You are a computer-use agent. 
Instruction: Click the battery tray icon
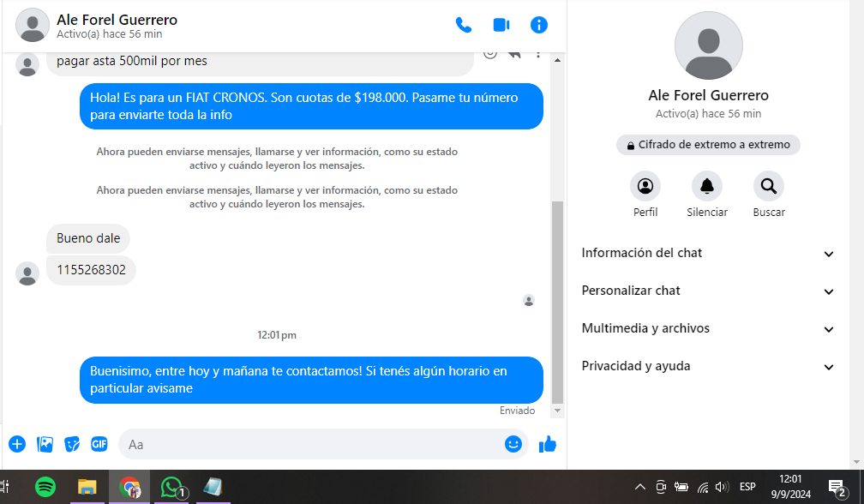tap(681, 487)
